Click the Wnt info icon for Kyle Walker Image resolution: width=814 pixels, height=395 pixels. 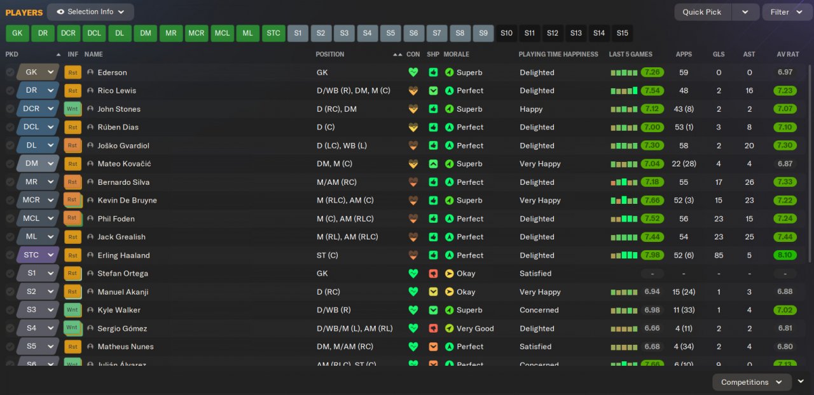point(72,310)
